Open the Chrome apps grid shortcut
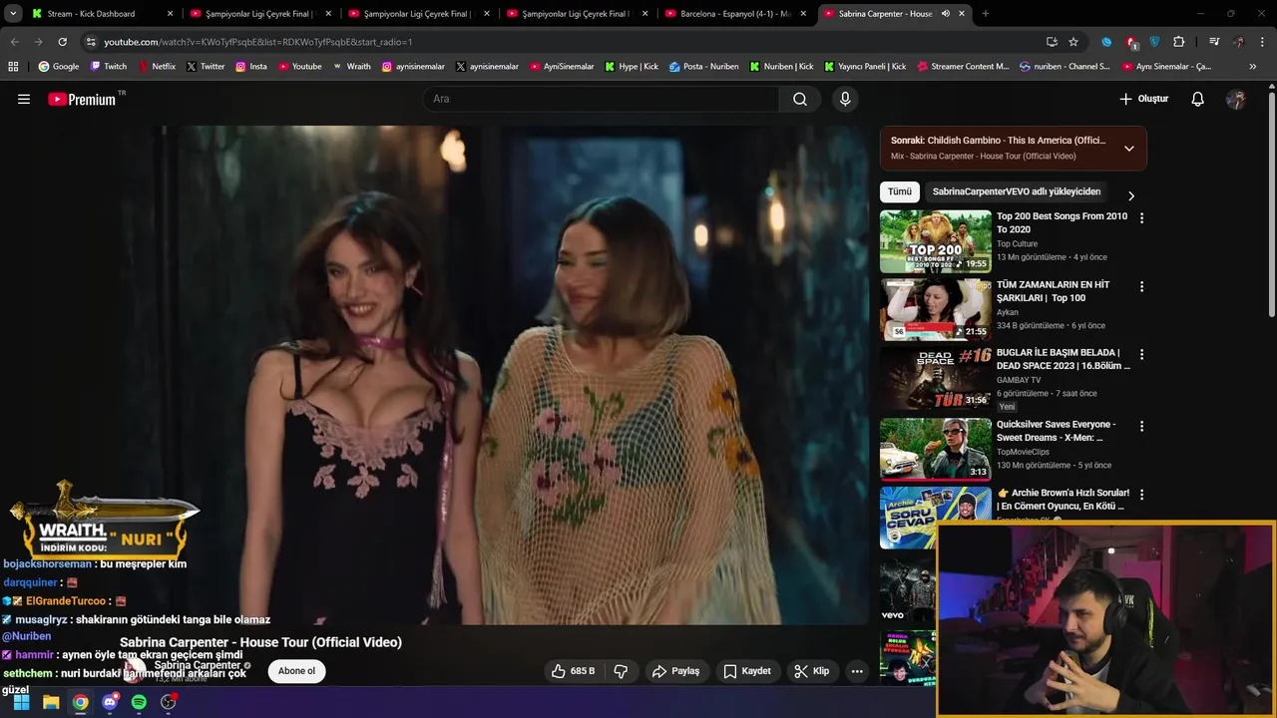This screenshot has width=1277, height=718. click(13, 67)
